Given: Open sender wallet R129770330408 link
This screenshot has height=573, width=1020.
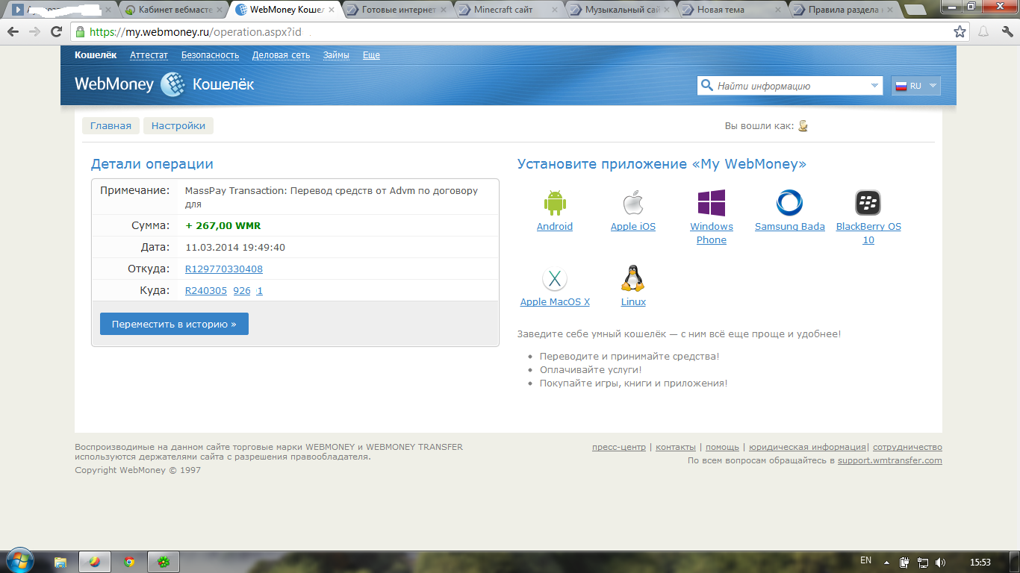Looking at the screenshot, I should 224,269.
